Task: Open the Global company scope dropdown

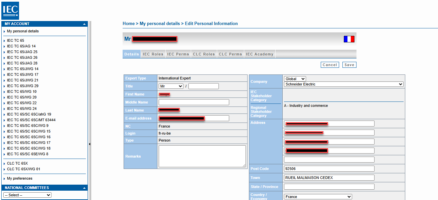Action: [x=294, y=78]
